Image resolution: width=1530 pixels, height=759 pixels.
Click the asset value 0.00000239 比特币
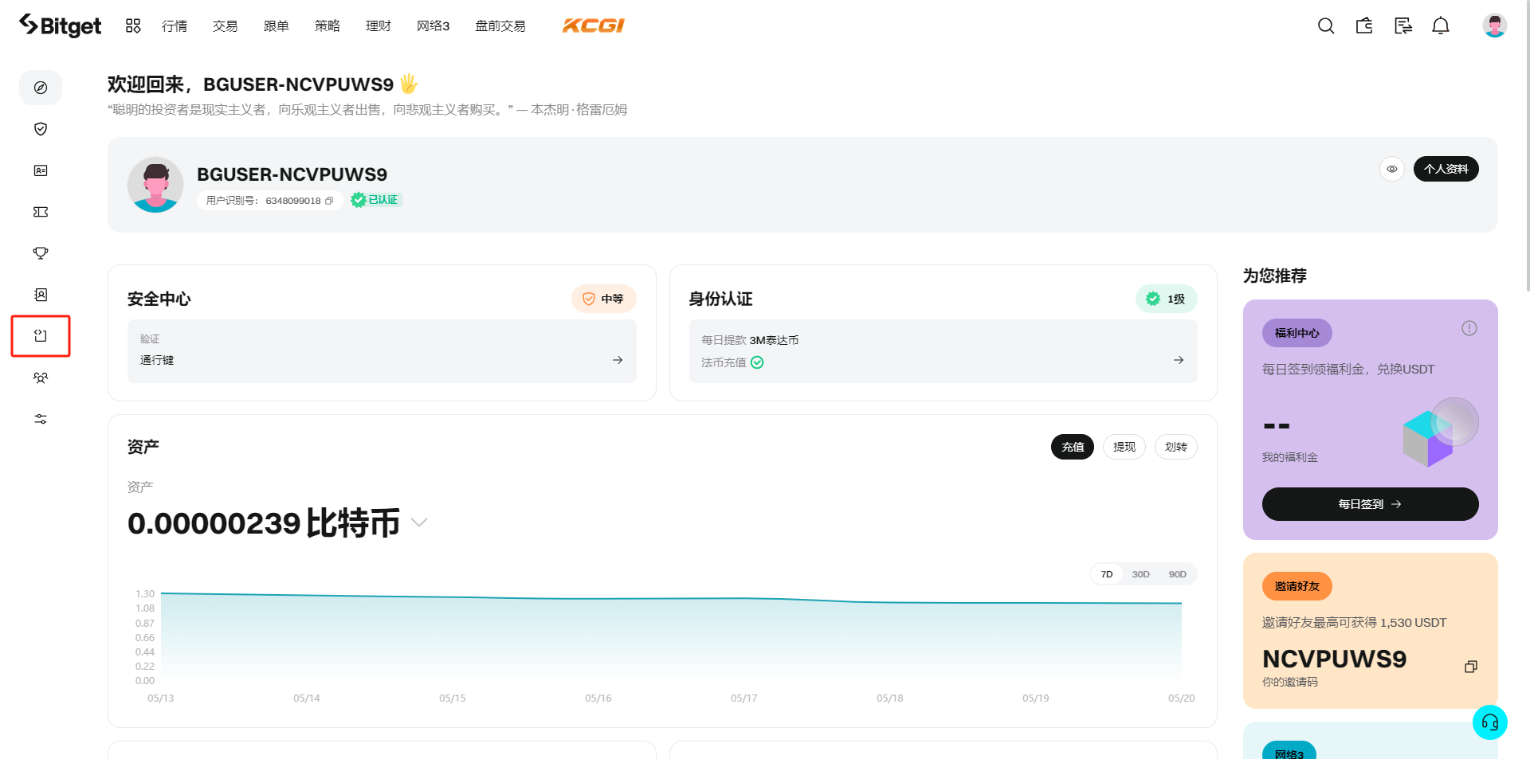264,523
